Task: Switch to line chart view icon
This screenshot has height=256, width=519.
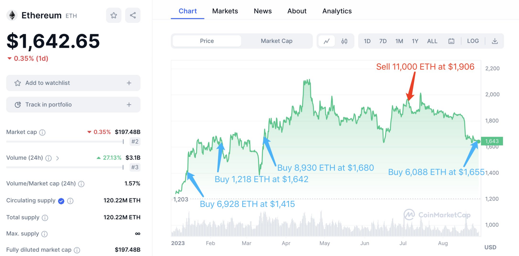Action: [x=327, y=41]
